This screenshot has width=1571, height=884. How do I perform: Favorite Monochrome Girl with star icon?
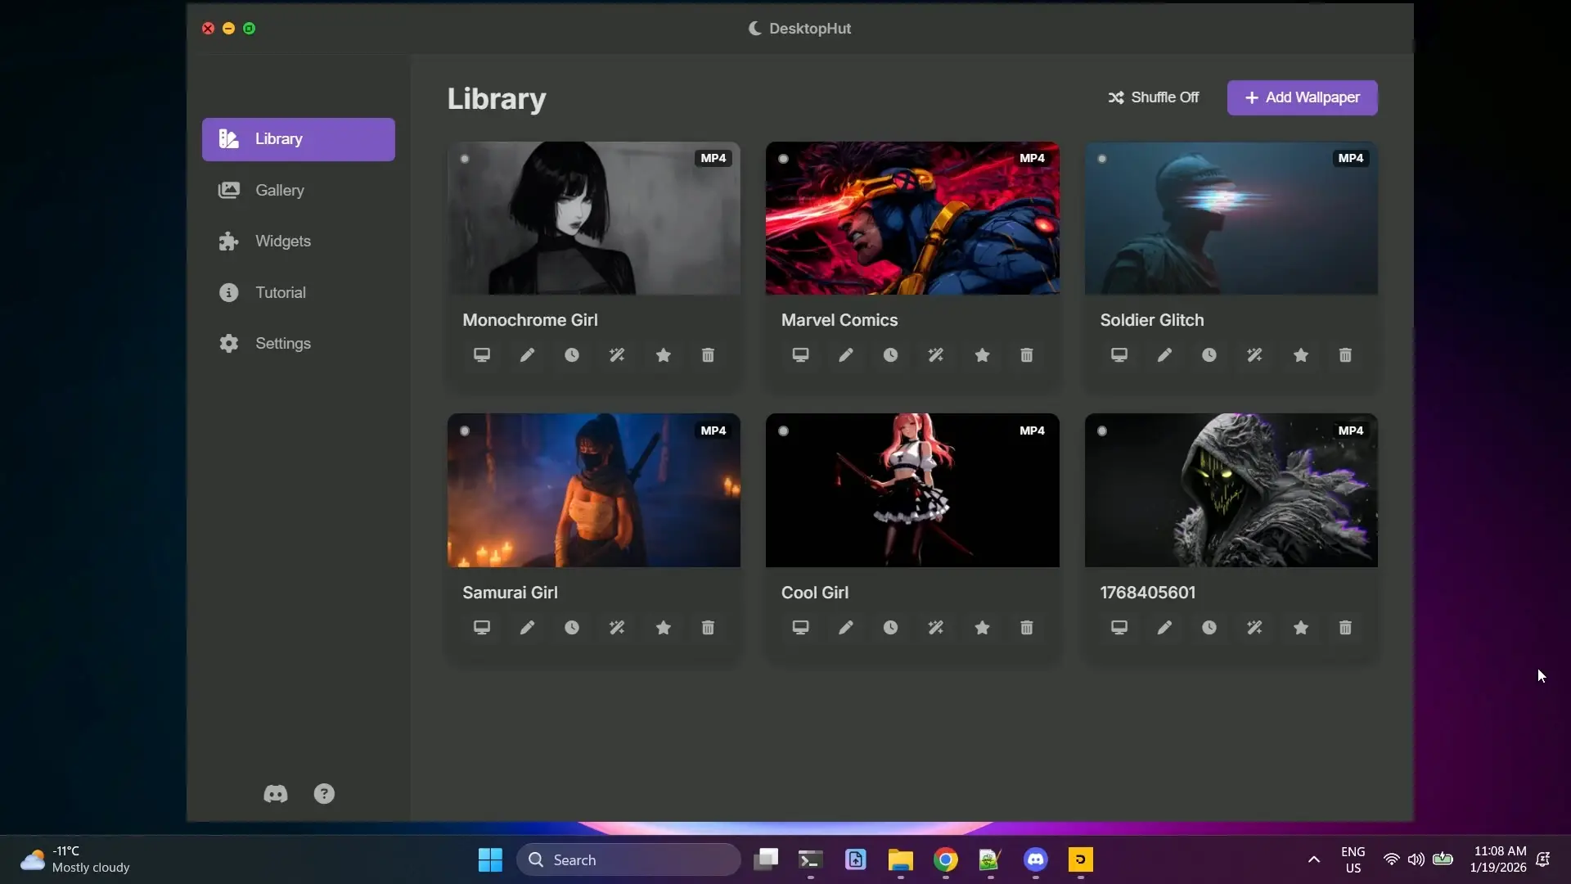point(664,355)
